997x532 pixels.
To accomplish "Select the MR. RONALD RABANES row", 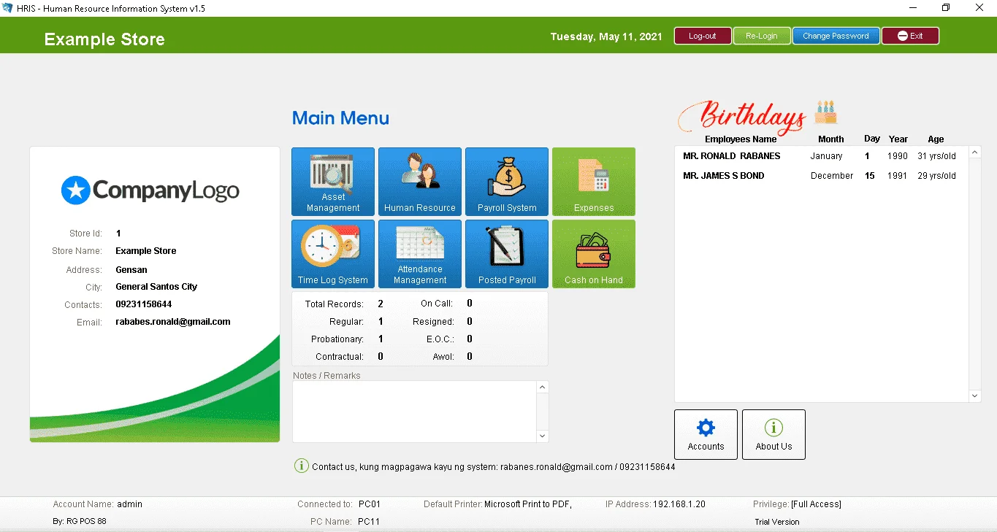I will pos(821,156).
